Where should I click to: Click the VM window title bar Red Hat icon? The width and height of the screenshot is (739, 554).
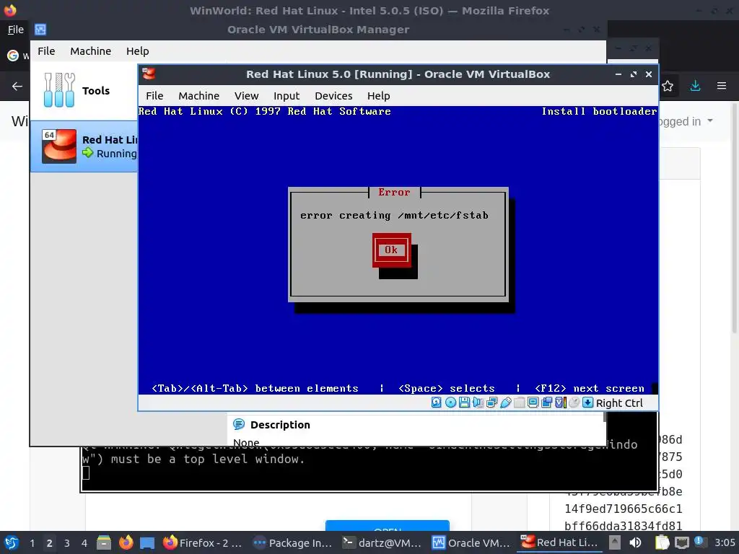(149, 74)
